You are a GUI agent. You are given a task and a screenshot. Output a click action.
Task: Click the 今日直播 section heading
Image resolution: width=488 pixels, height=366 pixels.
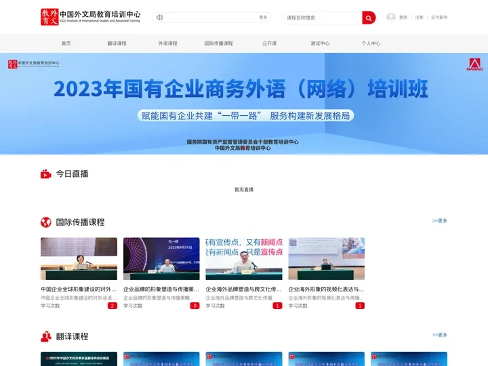click(73, 174)
